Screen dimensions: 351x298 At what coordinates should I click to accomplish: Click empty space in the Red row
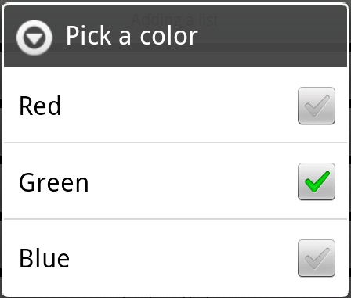point(178,106)
